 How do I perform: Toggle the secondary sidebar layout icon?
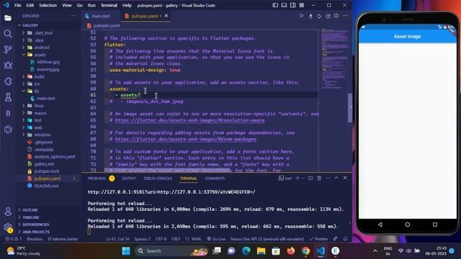[293, 5]
